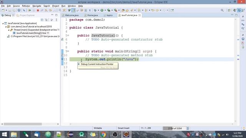246x138 pixels.
Task: Click the Debug perspective icon at top right
Action: [x=239, y=10]
